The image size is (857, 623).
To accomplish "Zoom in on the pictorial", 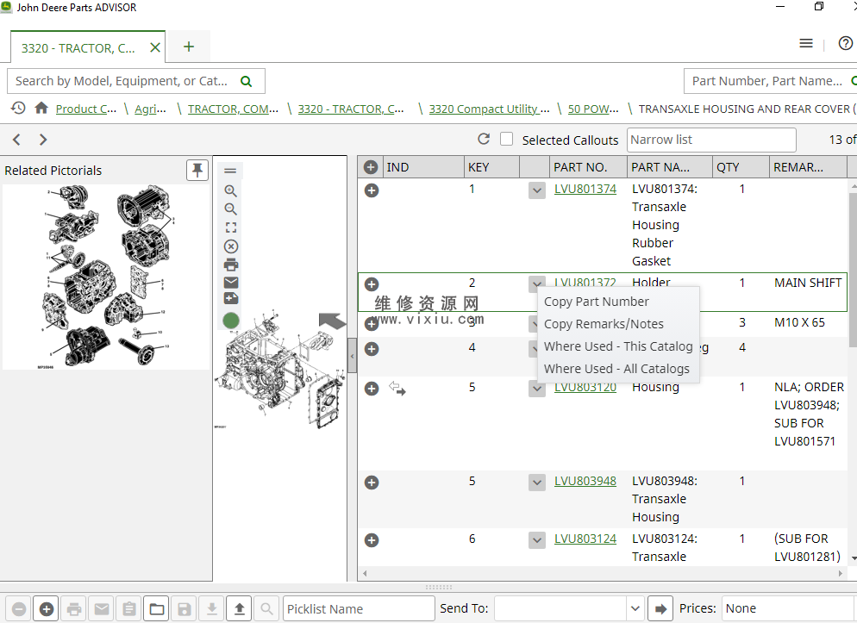I will pyautogui.click(x=231, y=190).
